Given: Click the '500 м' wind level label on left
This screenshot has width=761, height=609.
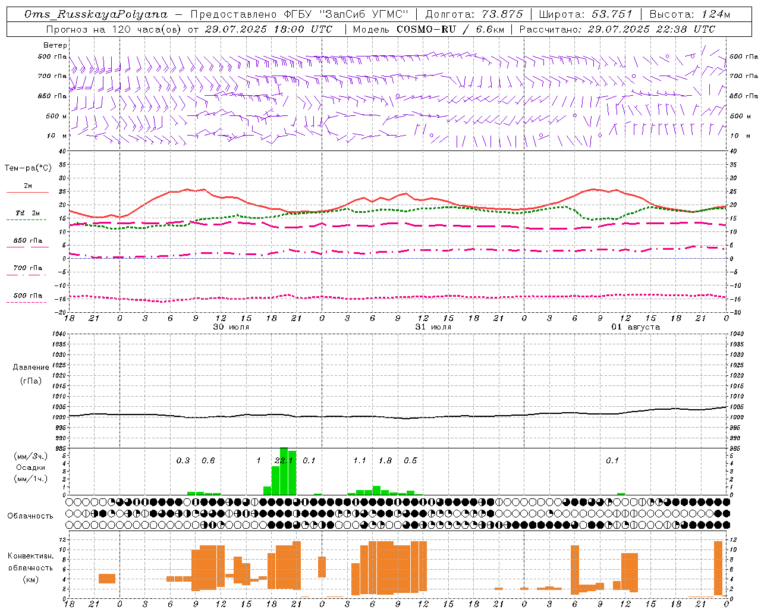Looking at the screenshot, I should click(x=56, y=116).
